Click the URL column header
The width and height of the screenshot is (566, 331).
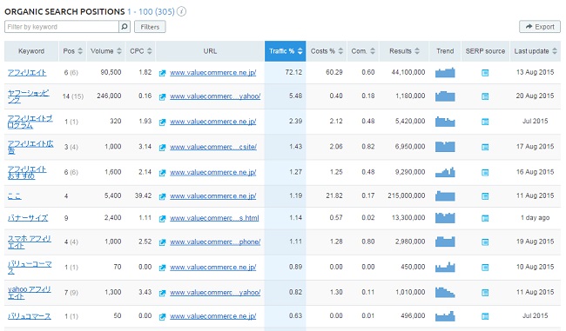coord(210,51)
